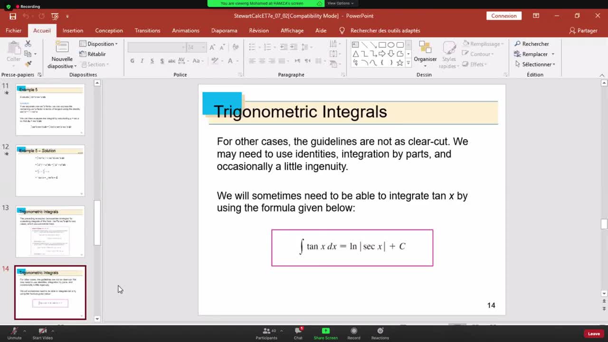Clear all formatting with the eraser A
The image size is (608, 342).
point(236,47)
